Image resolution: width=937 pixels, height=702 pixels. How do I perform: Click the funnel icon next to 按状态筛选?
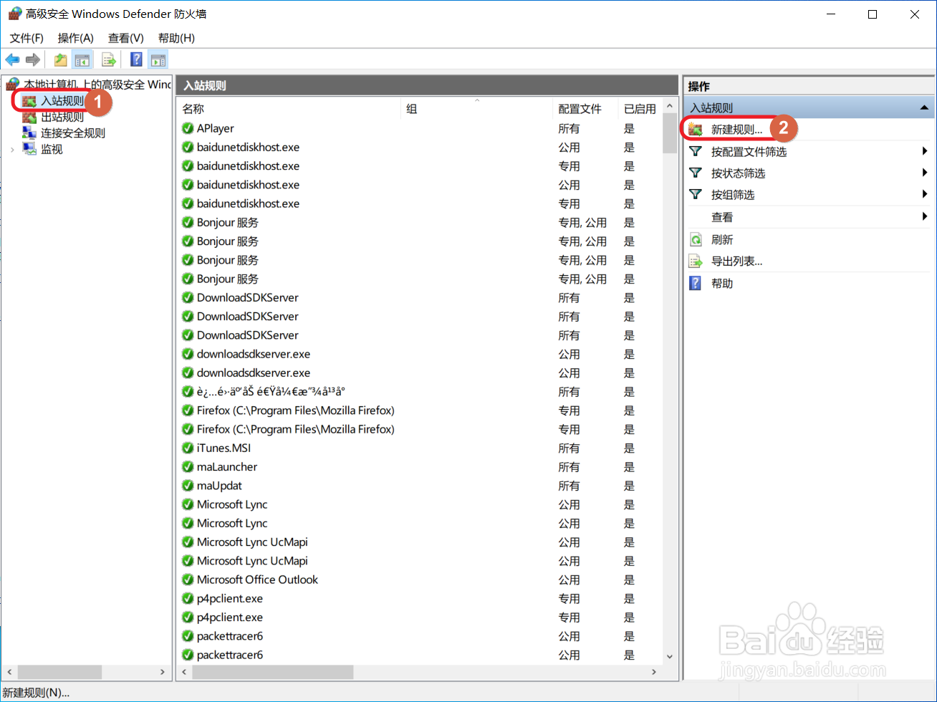pyautogui.click(x=695, y=173)
